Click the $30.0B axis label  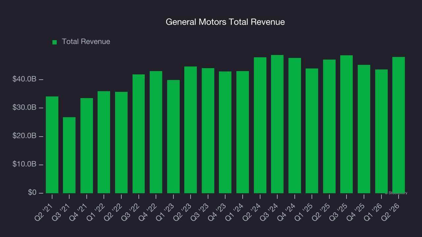coord(24,108)
